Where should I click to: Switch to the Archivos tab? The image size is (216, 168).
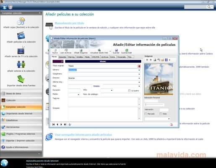(105, 57)
